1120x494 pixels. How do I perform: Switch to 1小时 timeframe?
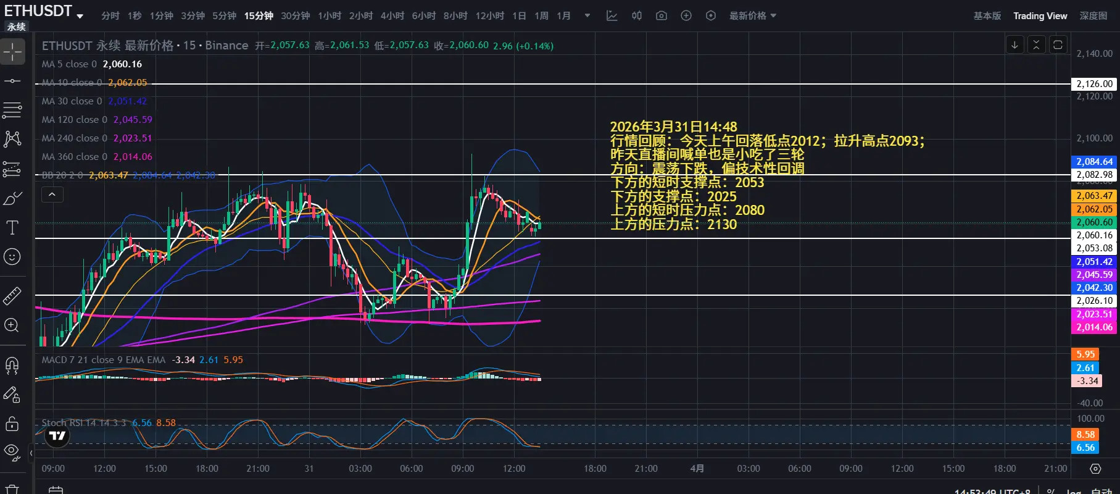click(330, 15)
